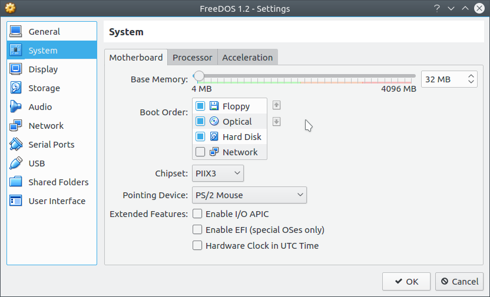This screenshot has width=490, height=297.
Task: Enable the I/O APIC checkbox
Action: pos(197,213)
